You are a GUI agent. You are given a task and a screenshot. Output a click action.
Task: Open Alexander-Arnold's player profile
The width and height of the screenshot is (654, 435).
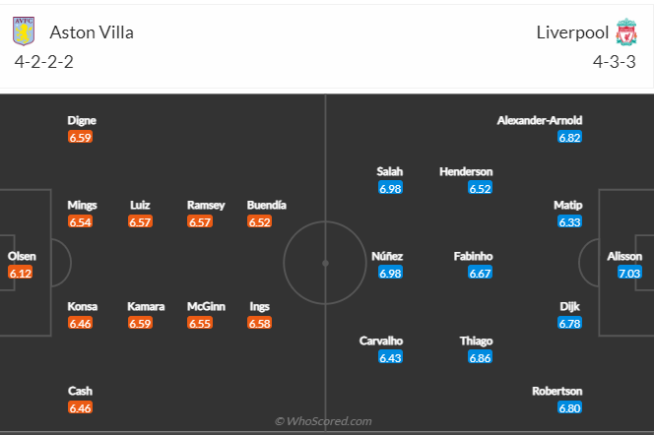pyautogui.click(x=540, y=120)
